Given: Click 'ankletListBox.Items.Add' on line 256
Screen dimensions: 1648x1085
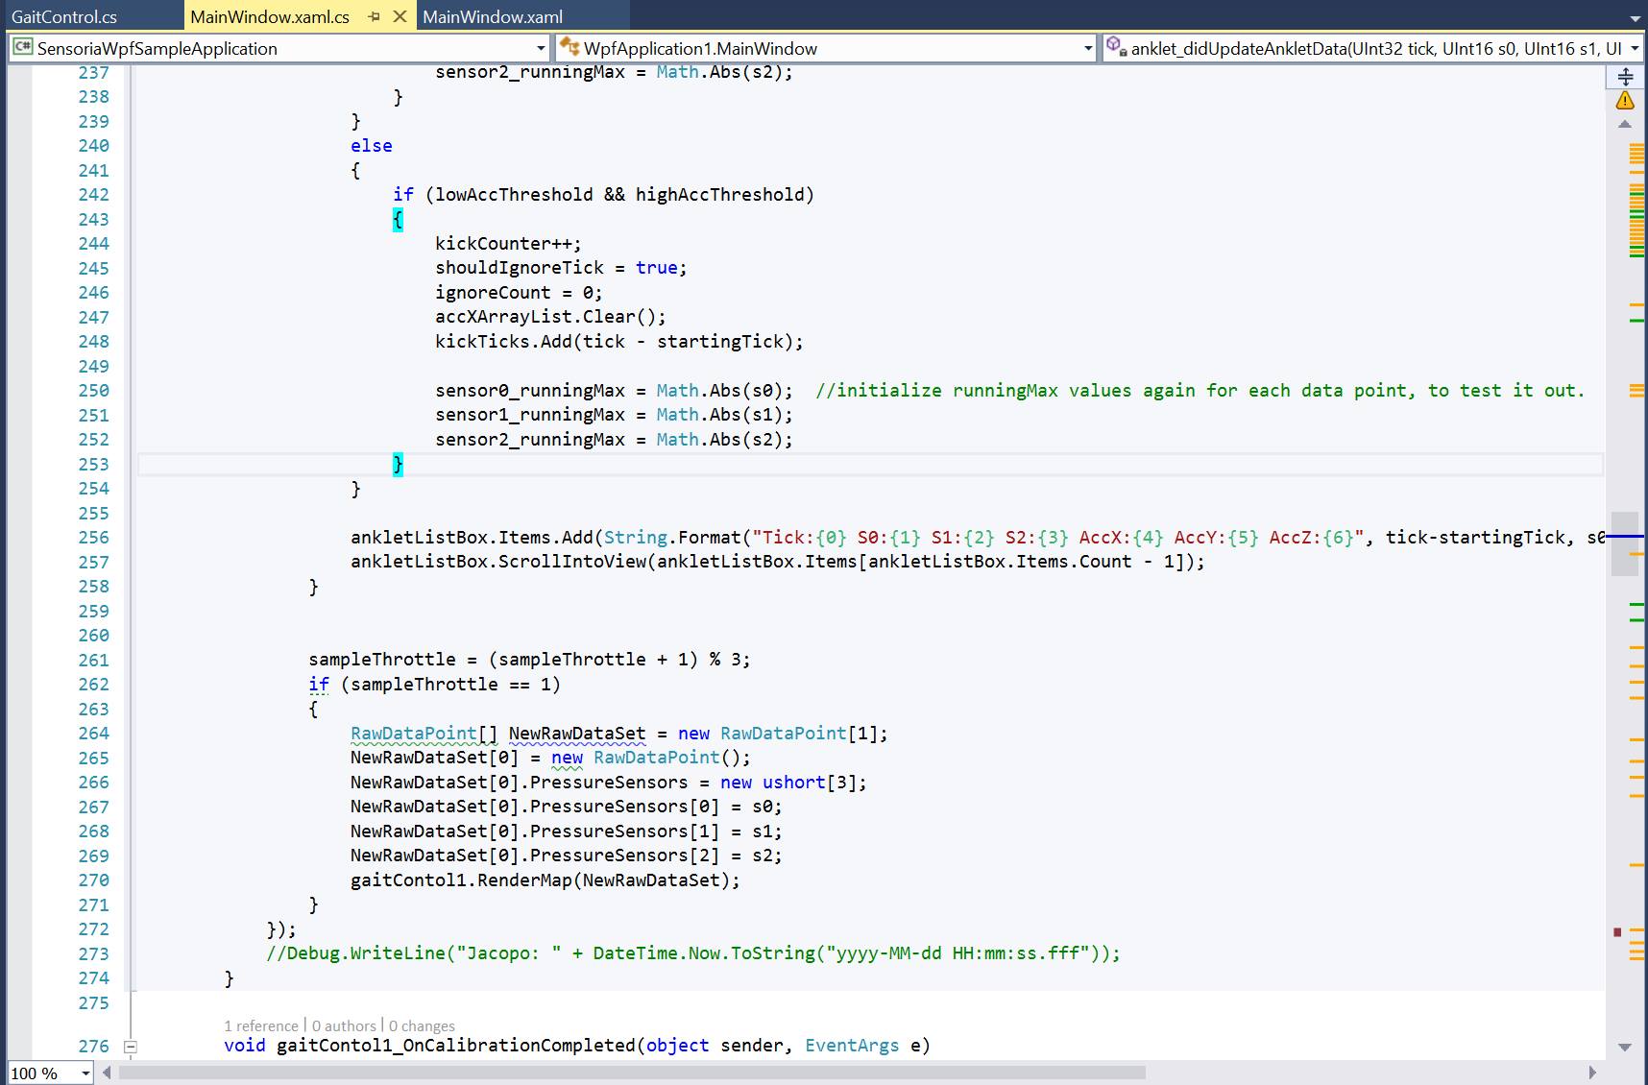Looking at the screenshot, I should pos(472,538).
